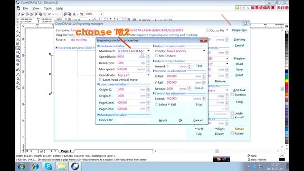Select the Zoom tool in toolbox

18,36
